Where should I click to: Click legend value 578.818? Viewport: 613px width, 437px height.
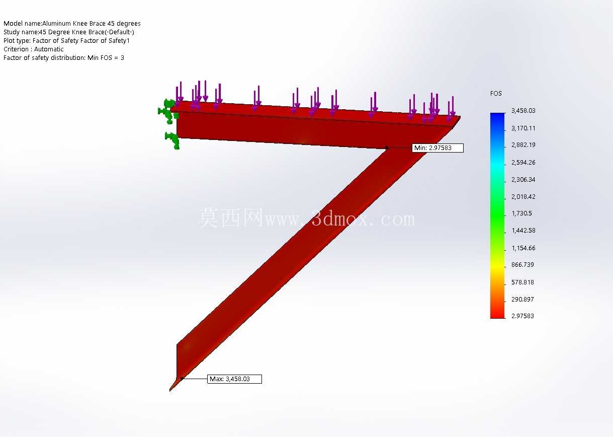[522, 282]
